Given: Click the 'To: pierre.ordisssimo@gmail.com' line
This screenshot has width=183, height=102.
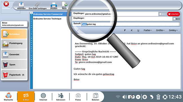Looking at the screenshot, I should pyautogui.click(x=93, y=62).
